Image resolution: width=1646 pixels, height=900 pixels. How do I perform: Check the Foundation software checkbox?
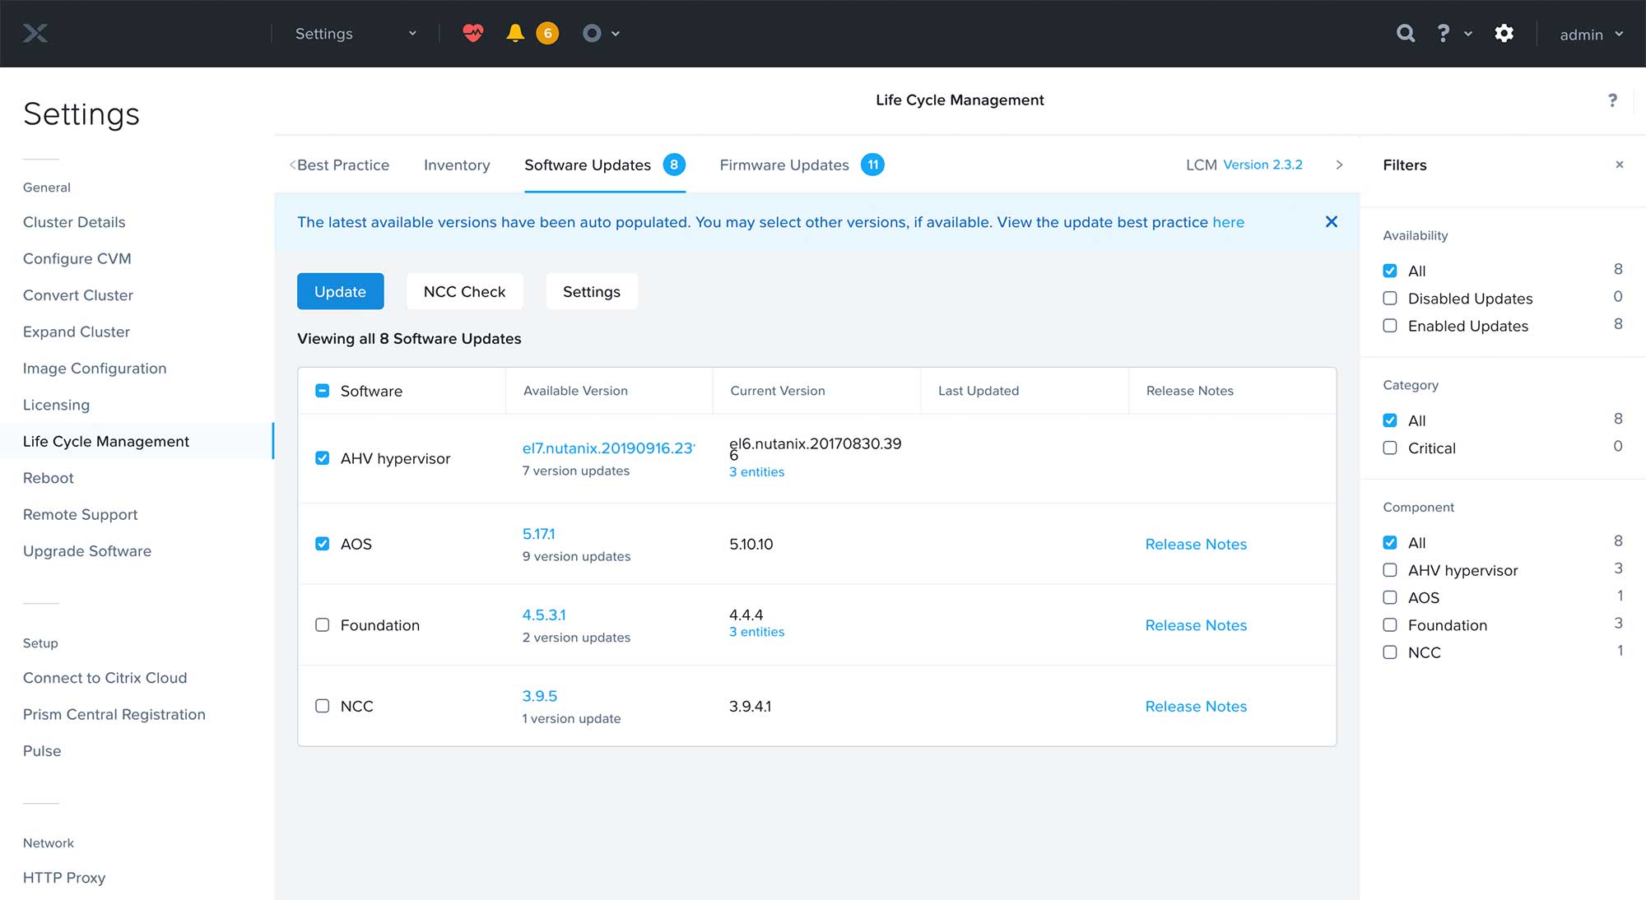(323, 625)
